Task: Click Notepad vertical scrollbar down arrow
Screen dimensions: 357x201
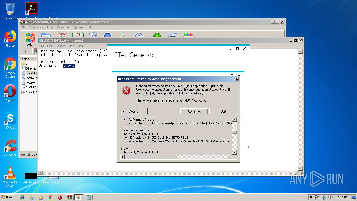Action: [301, 168]
